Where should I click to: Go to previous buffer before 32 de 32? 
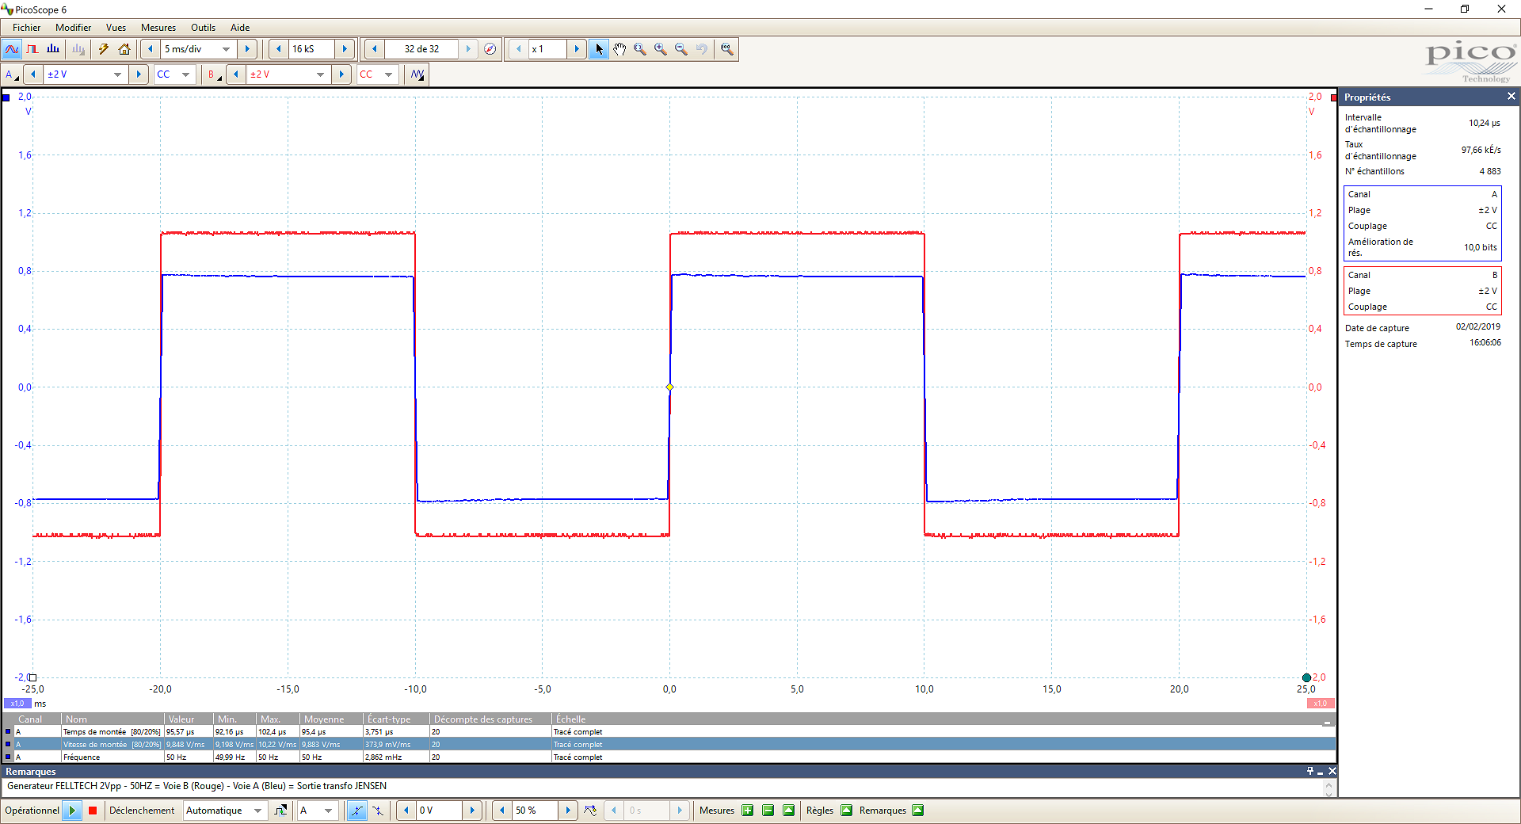pyautogui.click(x=375, y=49)
